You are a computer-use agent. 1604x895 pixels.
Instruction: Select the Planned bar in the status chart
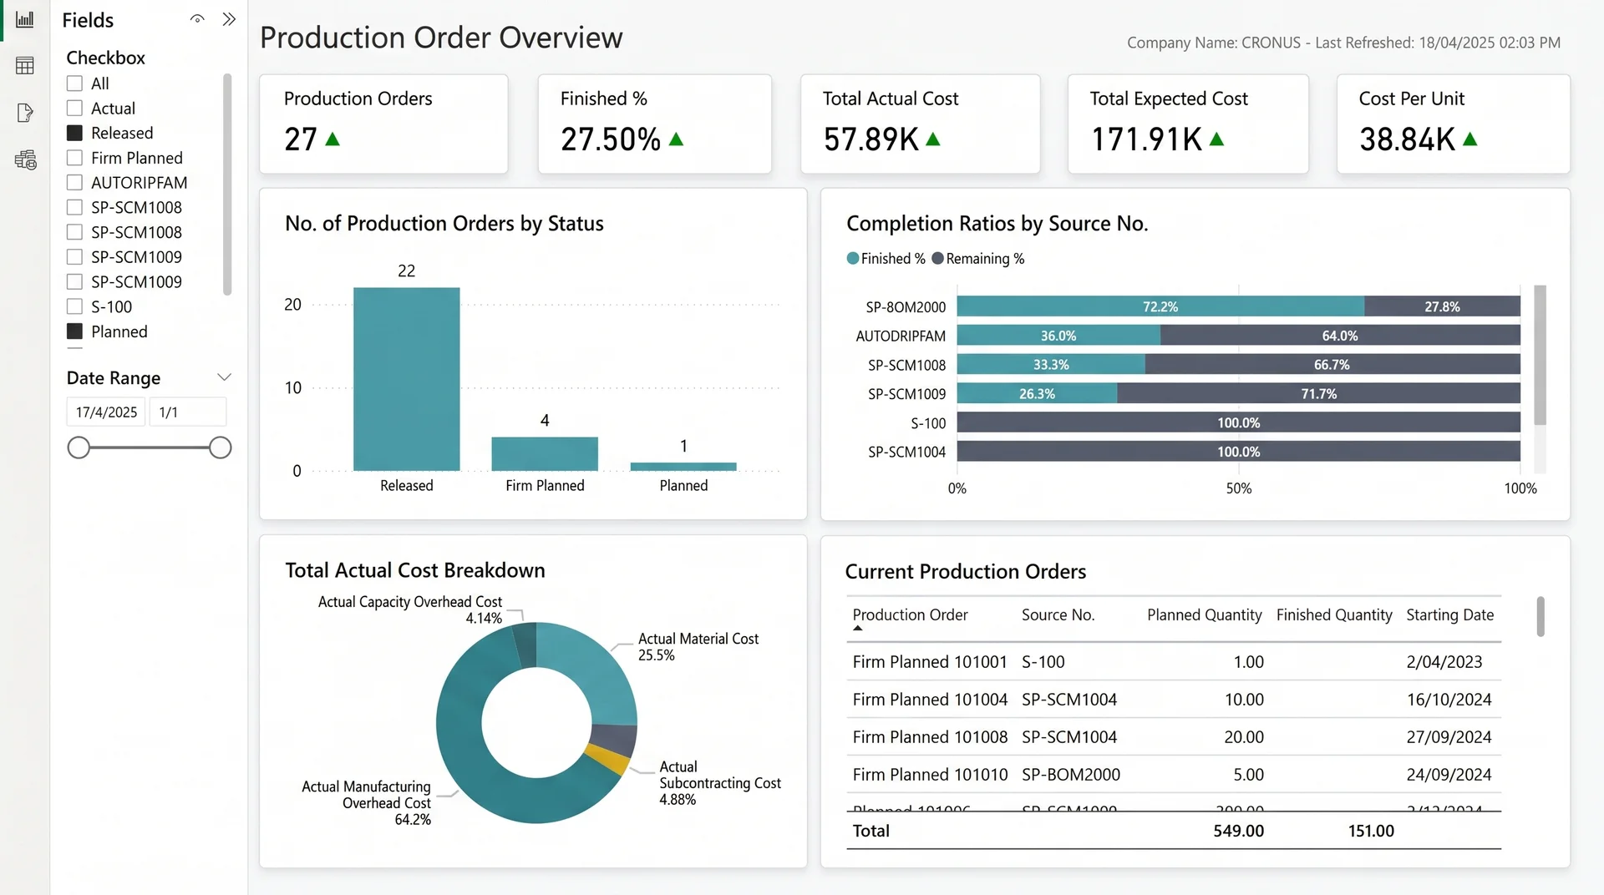[x=683, y=467]
